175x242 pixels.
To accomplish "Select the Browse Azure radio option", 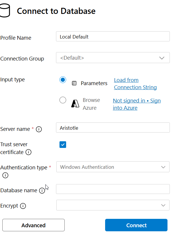I will click(x=63, y=100).
